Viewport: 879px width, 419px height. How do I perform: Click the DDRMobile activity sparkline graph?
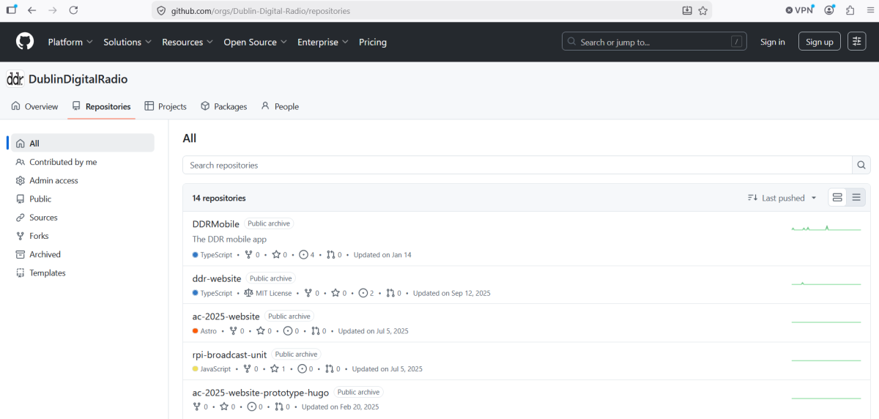click(x=826, y=228)
